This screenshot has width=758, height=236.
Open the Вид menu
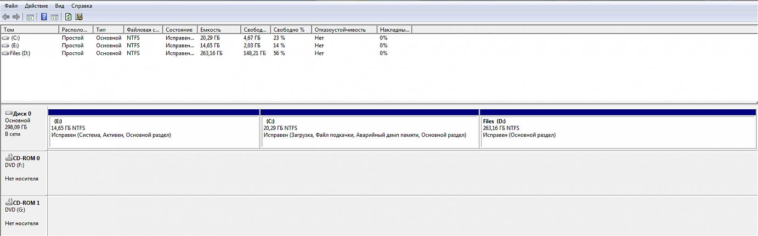coord(59,6)
